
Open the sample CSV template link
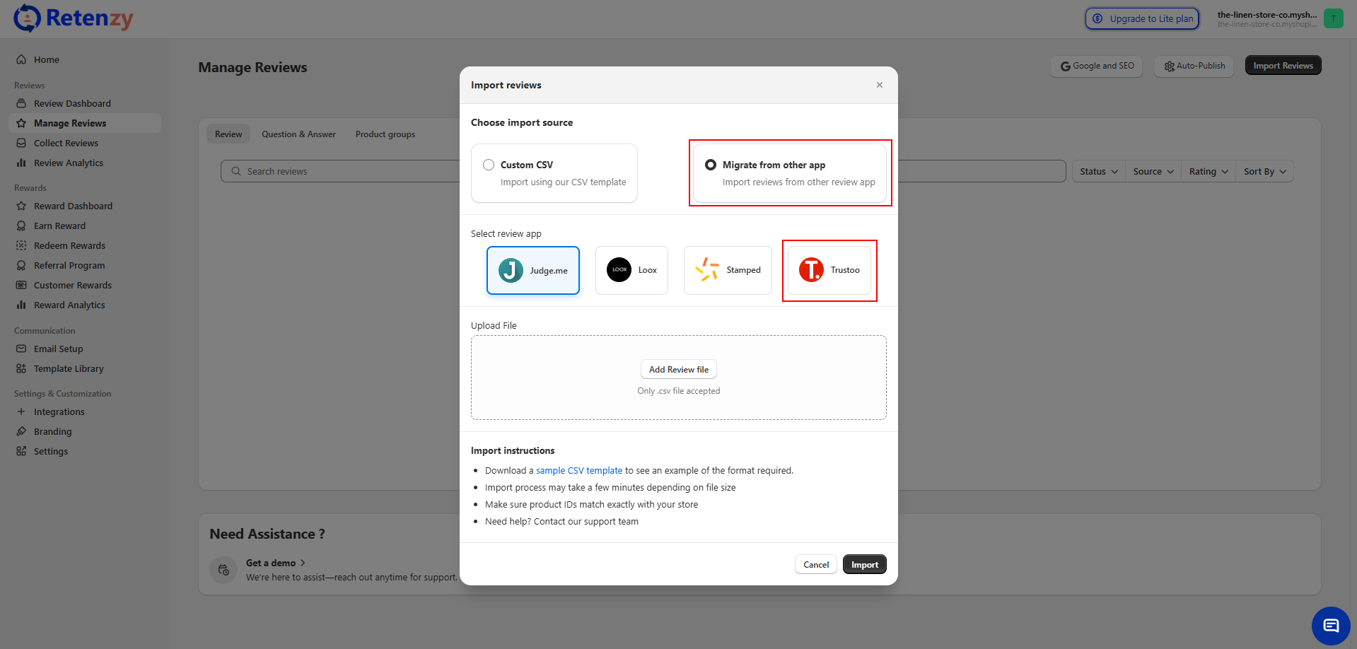pos(579,470)
